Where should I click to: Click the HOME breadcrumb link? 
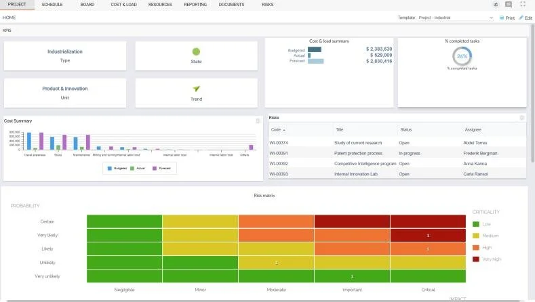9,18
